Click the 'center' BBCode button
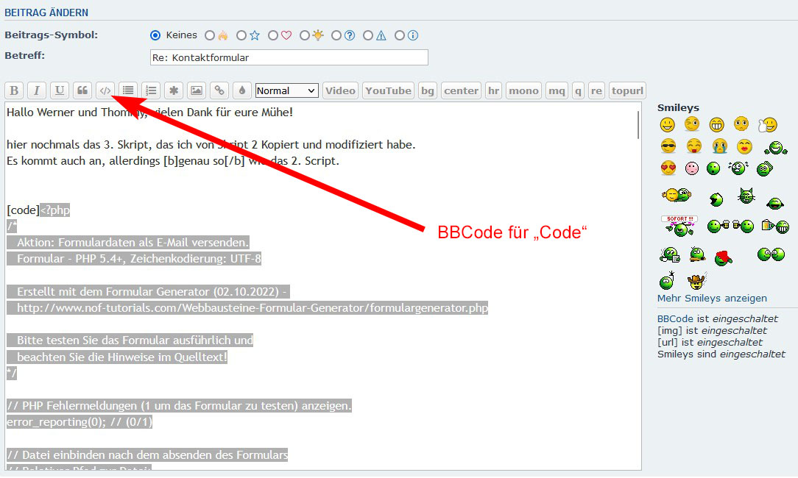The image size is (798, 478). coord(461,90)
